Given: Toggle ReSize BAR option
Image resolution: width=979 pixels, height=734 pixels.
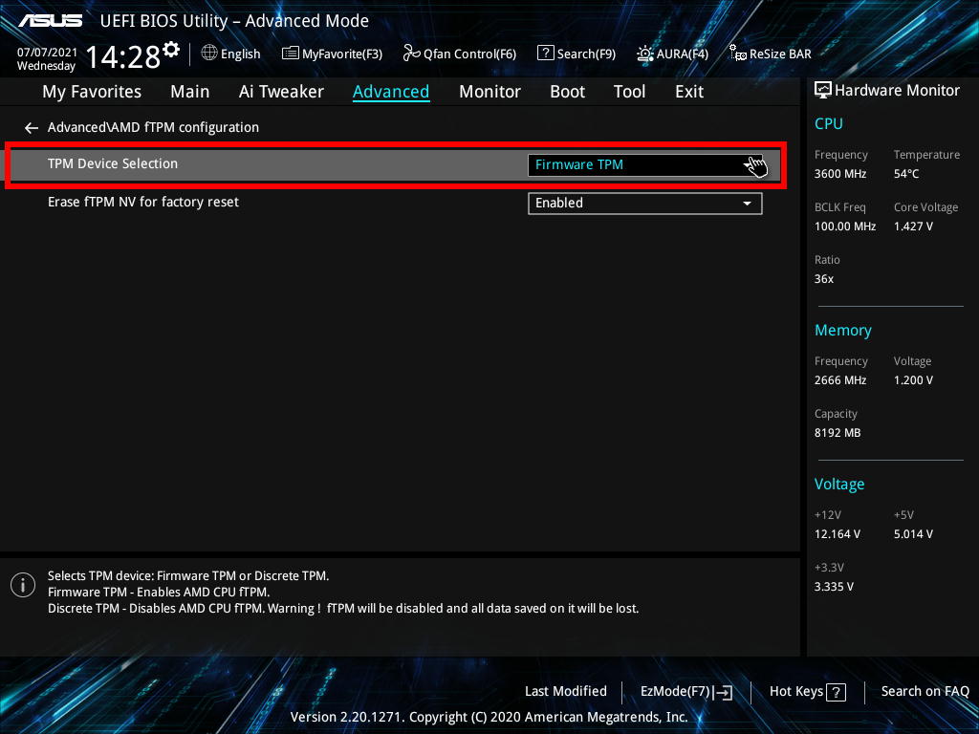Looking at the screenshot, I should coord(771,54).
